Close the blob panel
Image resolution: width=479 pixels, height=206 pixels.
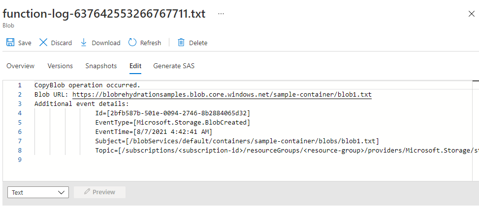click(471, 14)
